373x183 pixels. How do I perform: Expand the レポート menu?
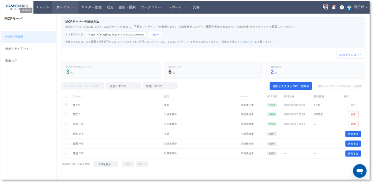[177, 7]
